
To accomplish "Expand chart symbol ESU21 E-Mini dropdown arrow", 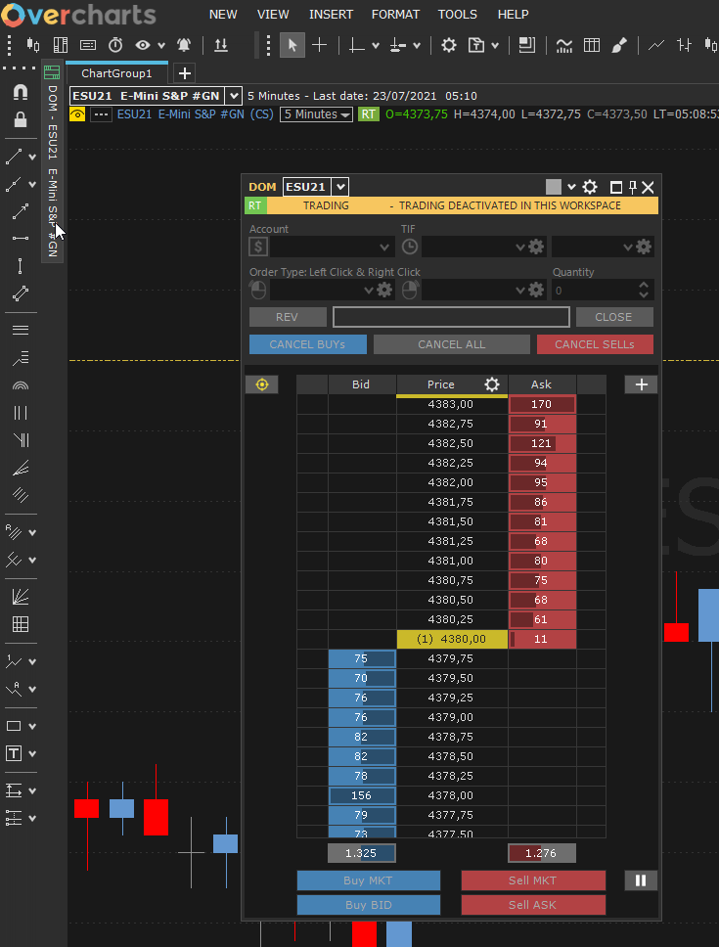I will pyautogui.click(x=234, y=96).
